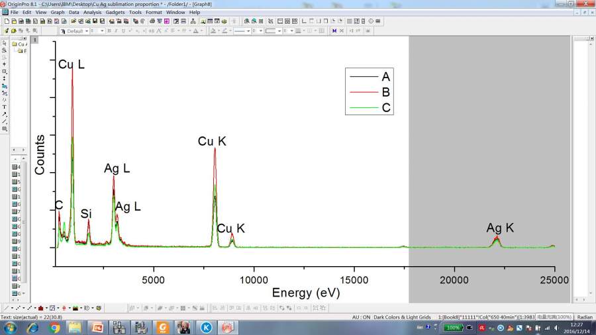Select the Text tool

[4, 107]
